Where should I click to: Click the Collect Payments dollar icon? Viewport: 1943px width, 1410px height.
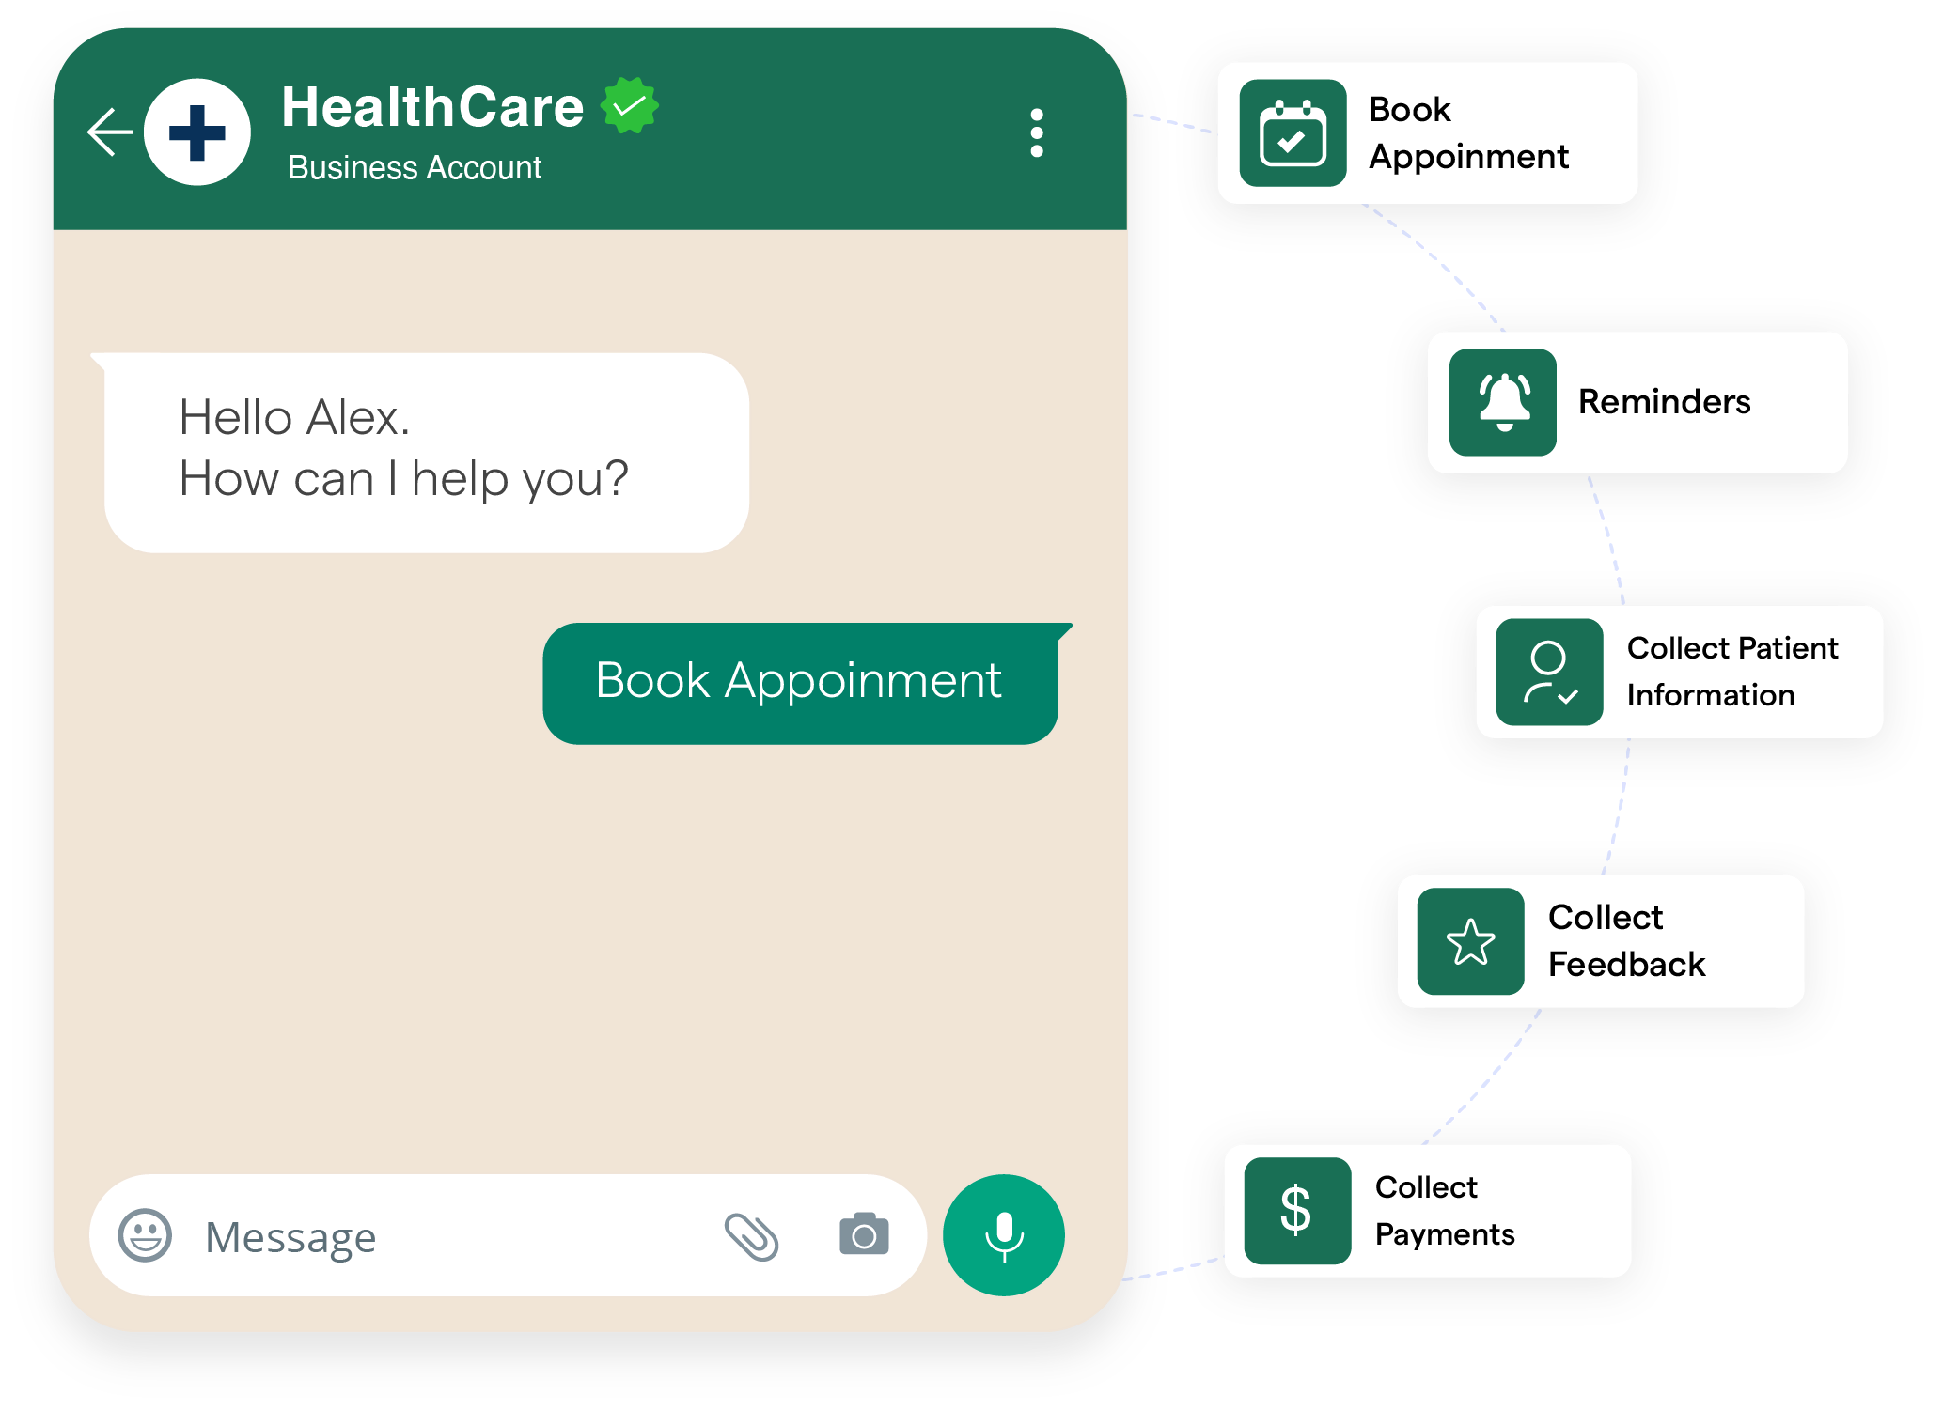pos(1294,1206)
